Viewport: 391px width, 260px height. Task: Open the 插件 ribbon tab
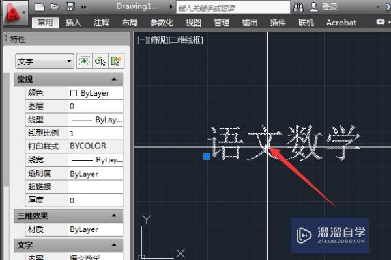pos(278,23)
